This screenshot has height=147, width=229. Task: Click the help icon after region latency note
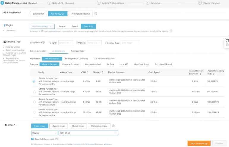click(171, 31)
